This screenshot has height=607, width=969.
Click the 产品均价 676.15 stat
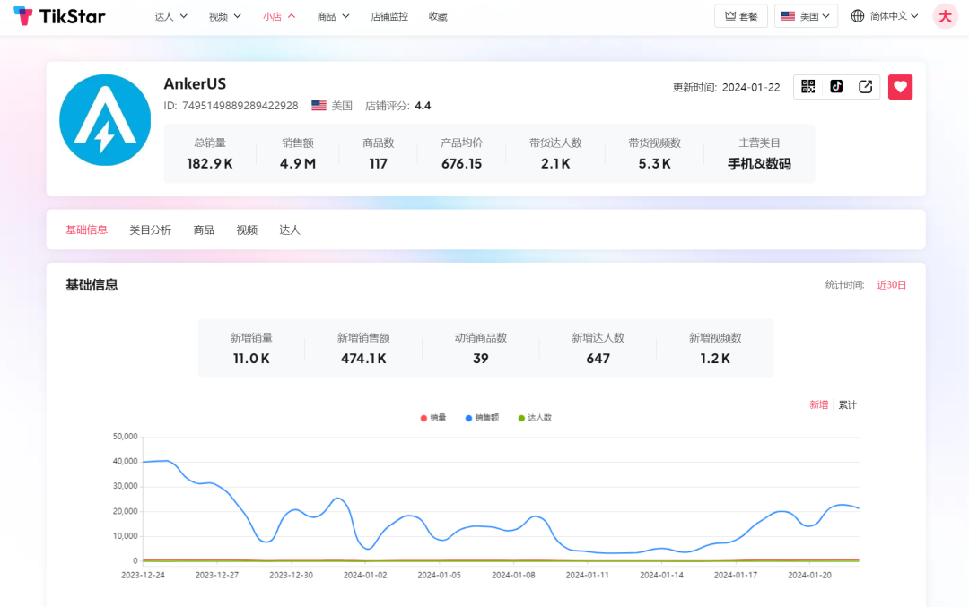462,153
